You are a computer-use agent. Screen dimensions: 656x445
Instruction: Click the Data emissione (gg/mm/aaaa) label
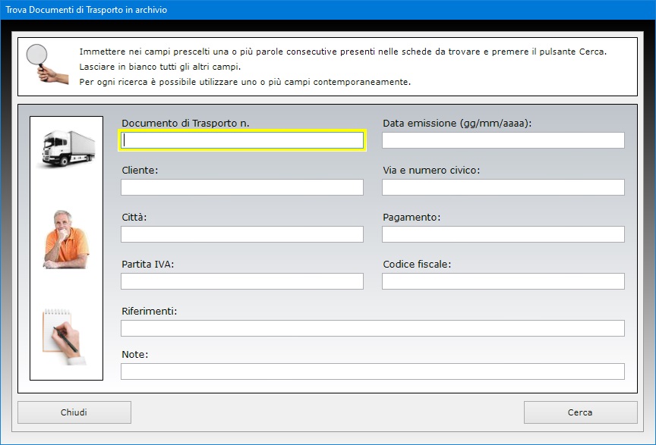click(457, 124)
